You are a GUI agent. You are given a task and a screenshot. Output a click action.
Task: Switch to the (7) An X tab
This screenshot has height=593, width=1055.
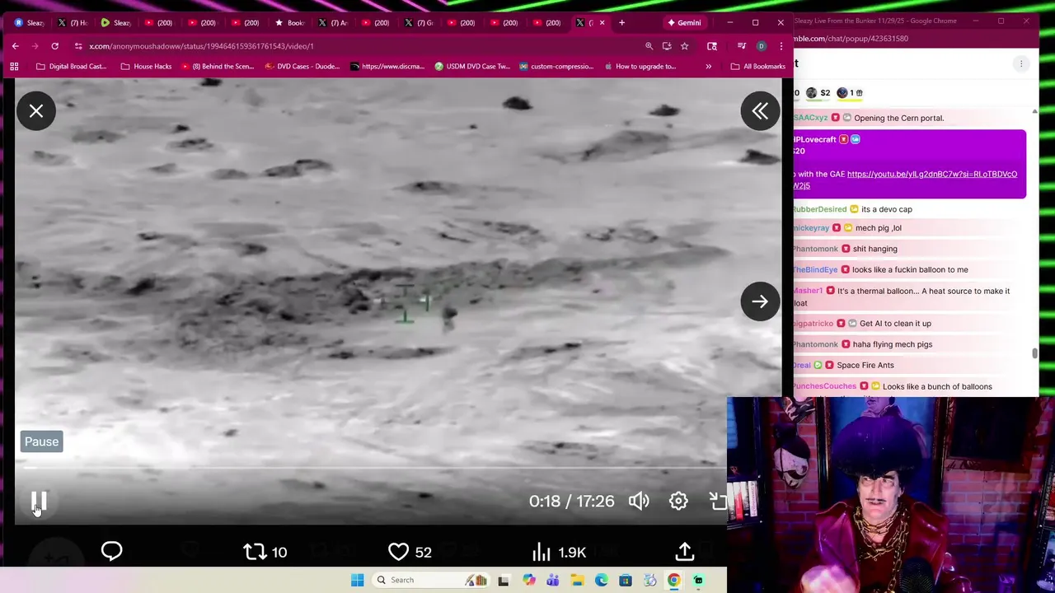click(x=332, y=22)
